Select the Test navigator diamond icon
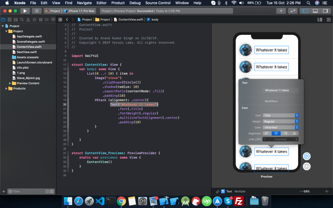This screenshot has width=333, height=208. [x=34, y=19]
